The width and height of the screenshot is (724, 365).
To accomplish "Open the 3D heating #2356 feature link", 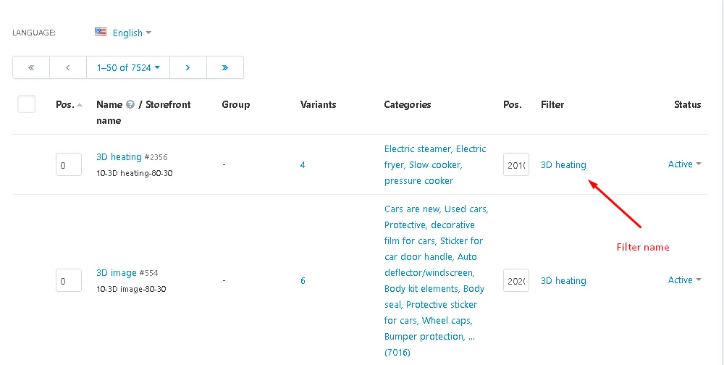I will click(119, 157).
